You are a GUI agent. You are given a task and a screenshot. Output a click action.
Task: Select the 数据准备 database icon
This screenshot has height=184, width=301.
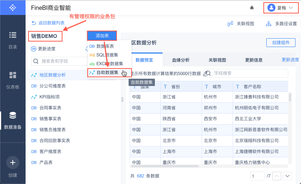click(13, 115)
